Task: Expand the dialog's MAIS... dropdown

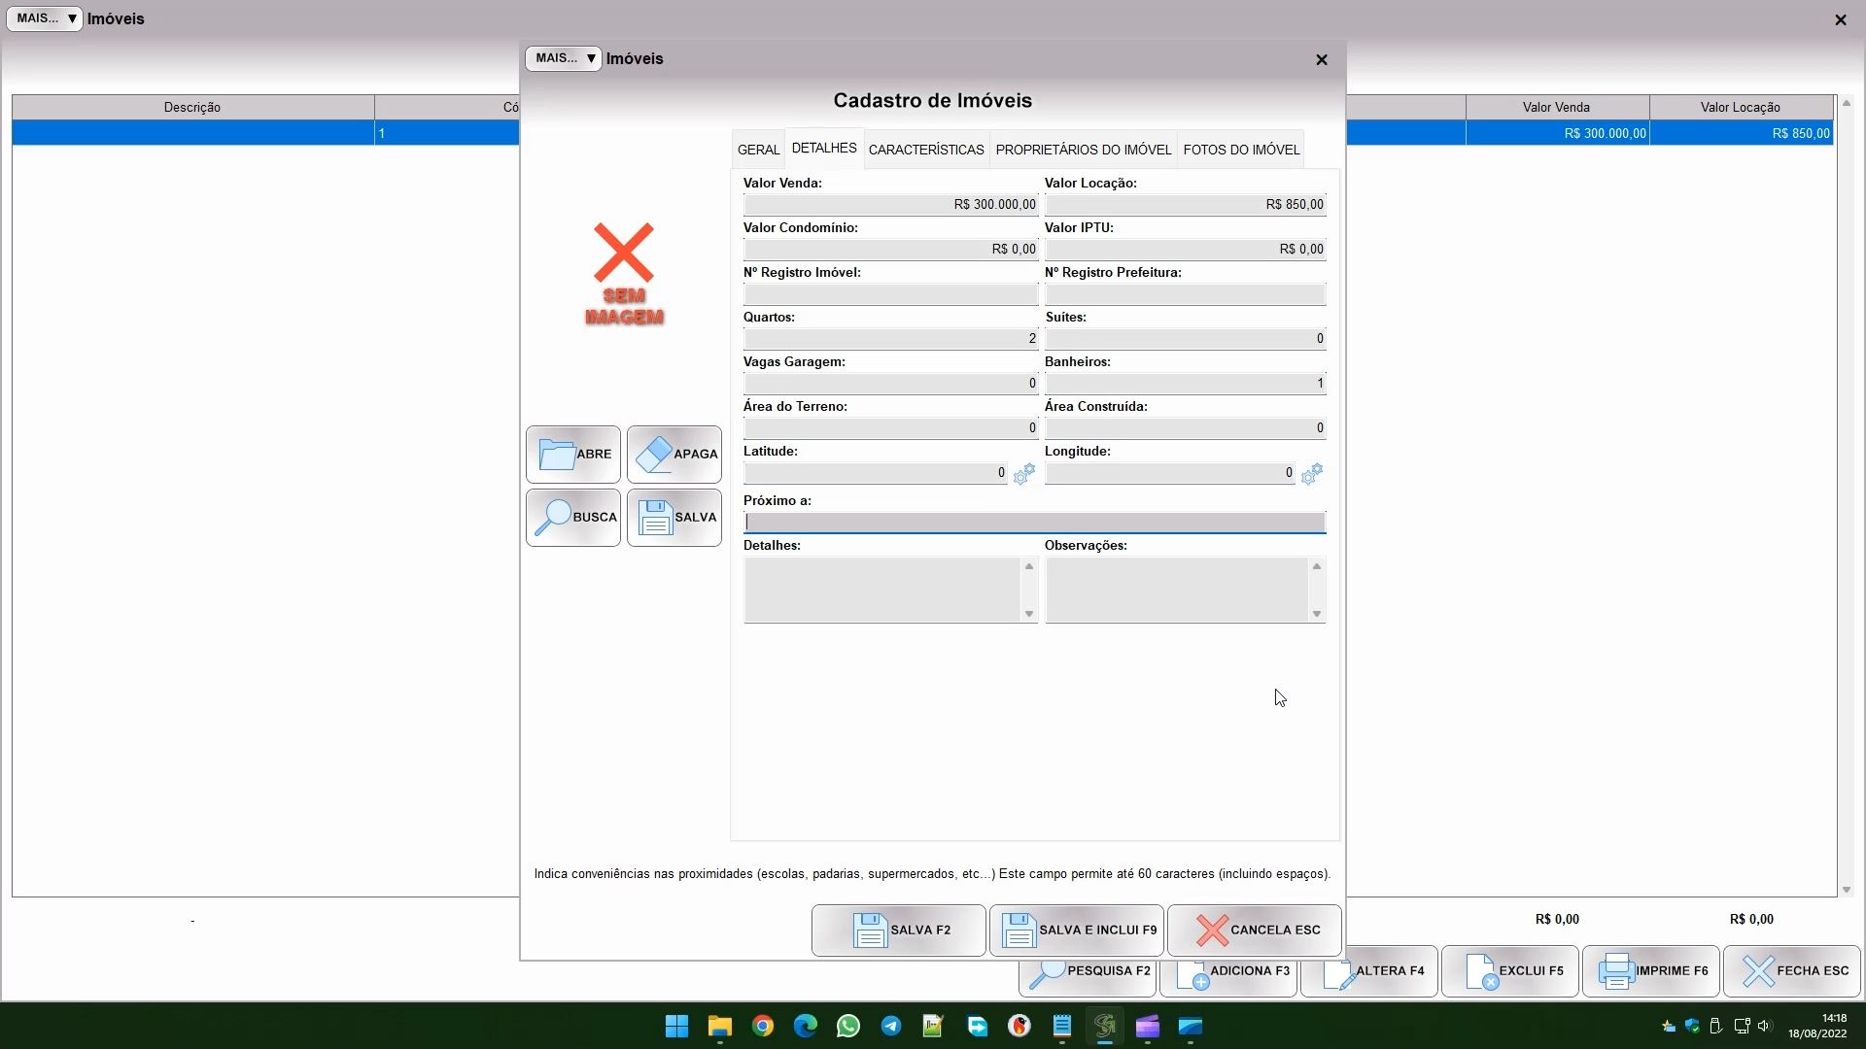Action: [x=564, y=58]
